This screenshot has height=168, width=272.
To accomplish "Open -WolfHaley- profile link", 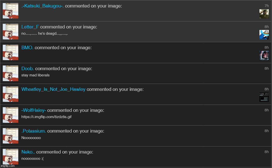I will click(x=34, y=110).
